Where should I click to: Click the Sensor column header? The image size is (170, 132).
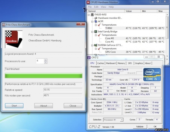pos(106,11)
